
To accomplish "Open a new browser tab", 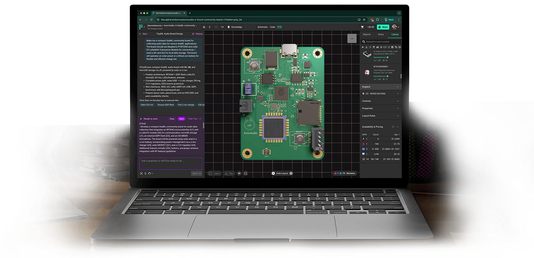I will pyautogui.click(x=190, y=13).
